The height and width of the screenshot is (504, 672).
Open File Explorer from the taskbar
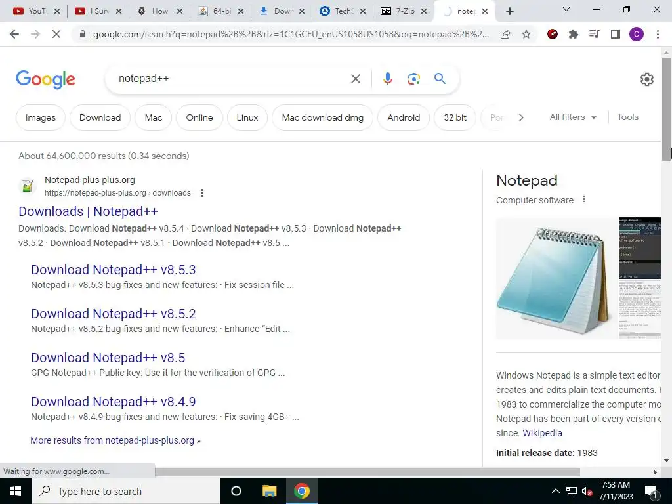[270, 491]
